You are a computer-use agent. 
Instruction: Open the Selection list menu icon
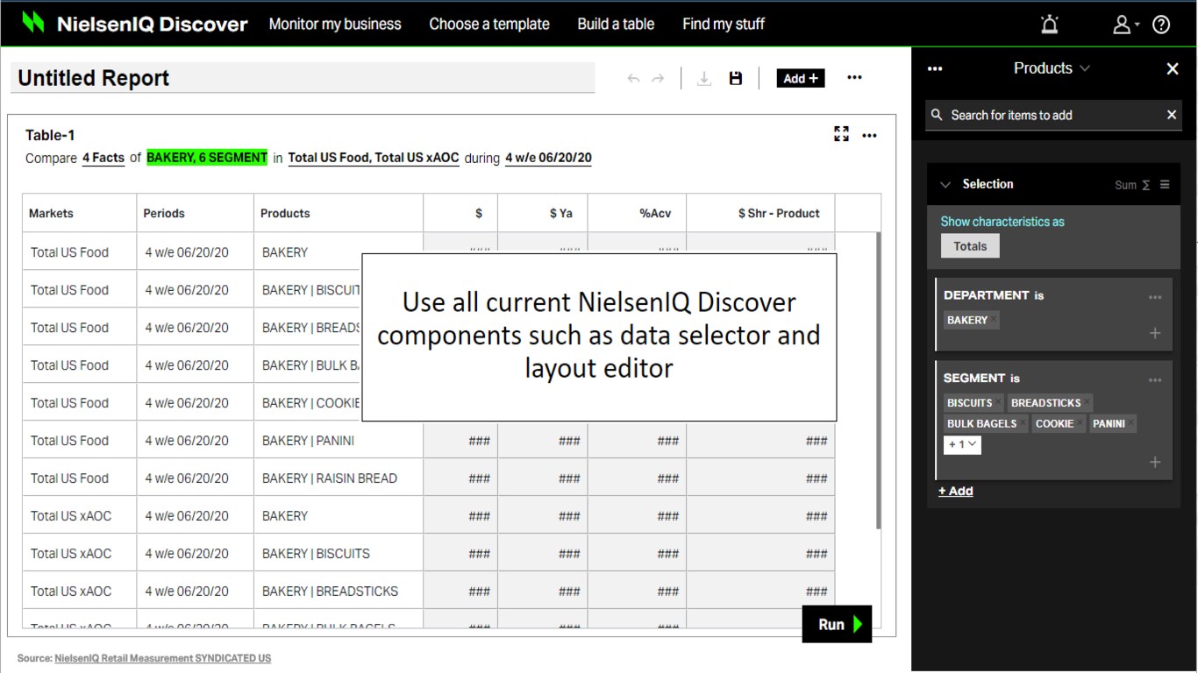click(x=1165, y=184)
